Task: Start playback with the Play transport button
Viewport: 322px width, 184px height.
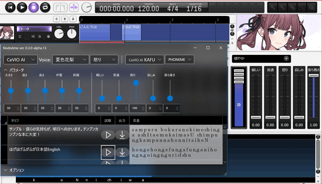Action: (22, 7)
